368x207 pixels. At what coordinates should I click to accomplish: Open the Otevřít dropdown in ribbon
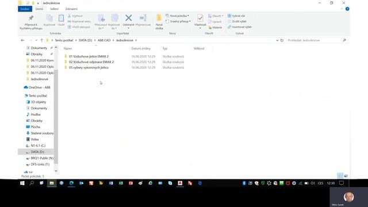216,16
